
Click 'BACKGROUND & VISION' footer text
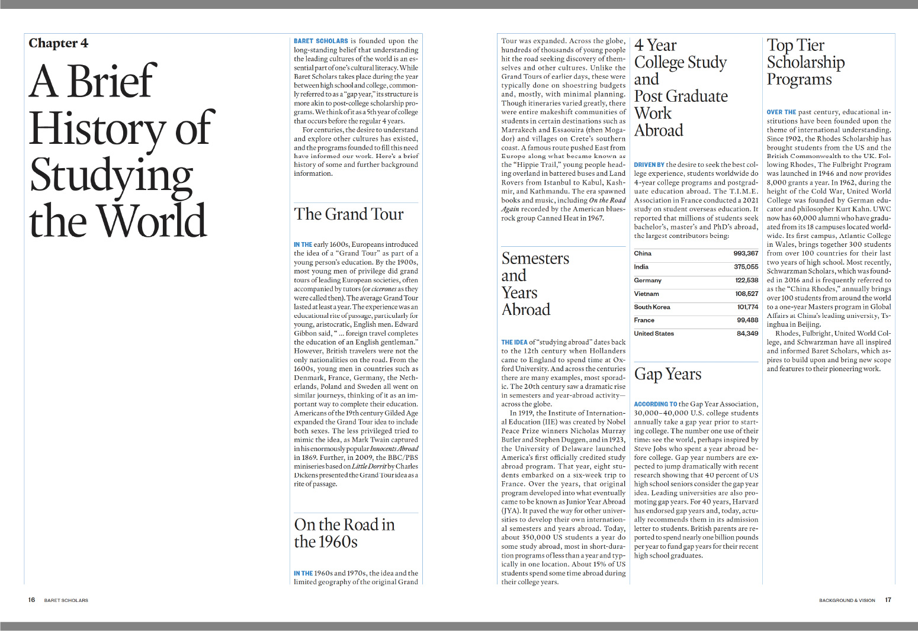pos(846,600)
